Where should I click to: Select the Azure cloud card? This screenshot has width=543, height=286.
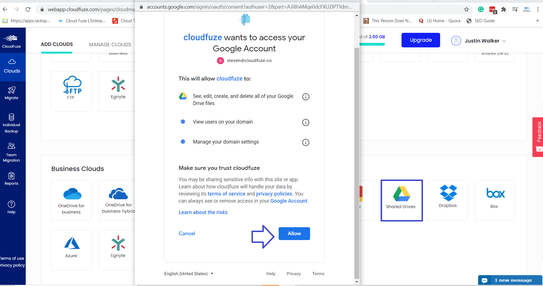coord(71,250)
